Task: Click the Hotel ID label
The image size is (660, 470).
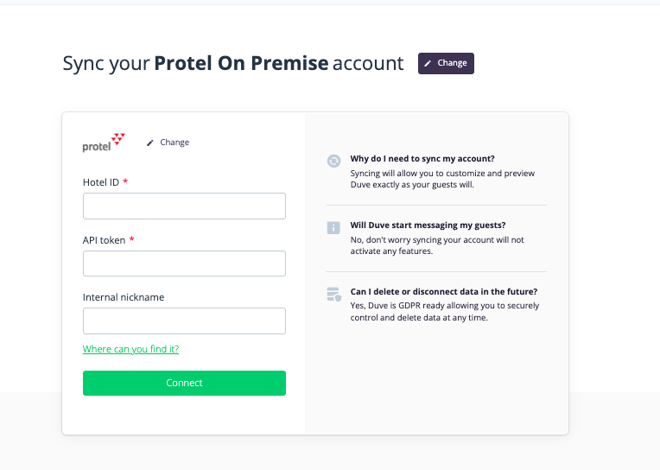Action: tap(101, 182)
